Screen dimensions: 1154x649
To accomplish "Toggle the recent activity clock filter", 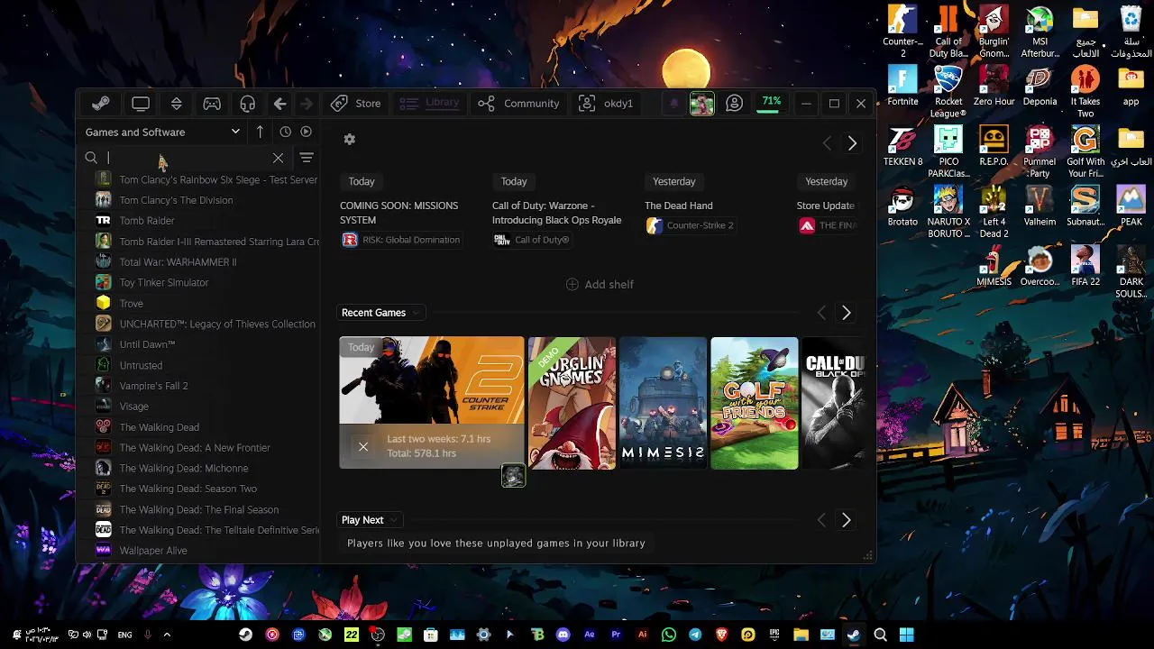I will tap(286, 132).
